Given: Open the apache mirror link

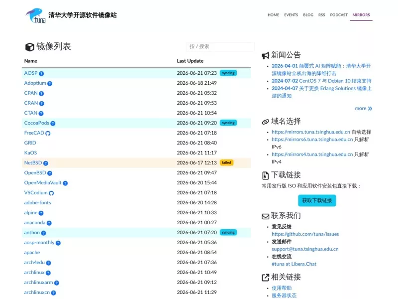Looking at the screenshot, I should click(x=32, y=253).
